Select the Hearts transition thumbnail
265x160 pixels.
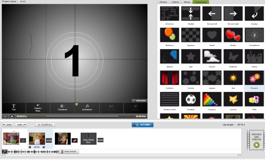233,35
